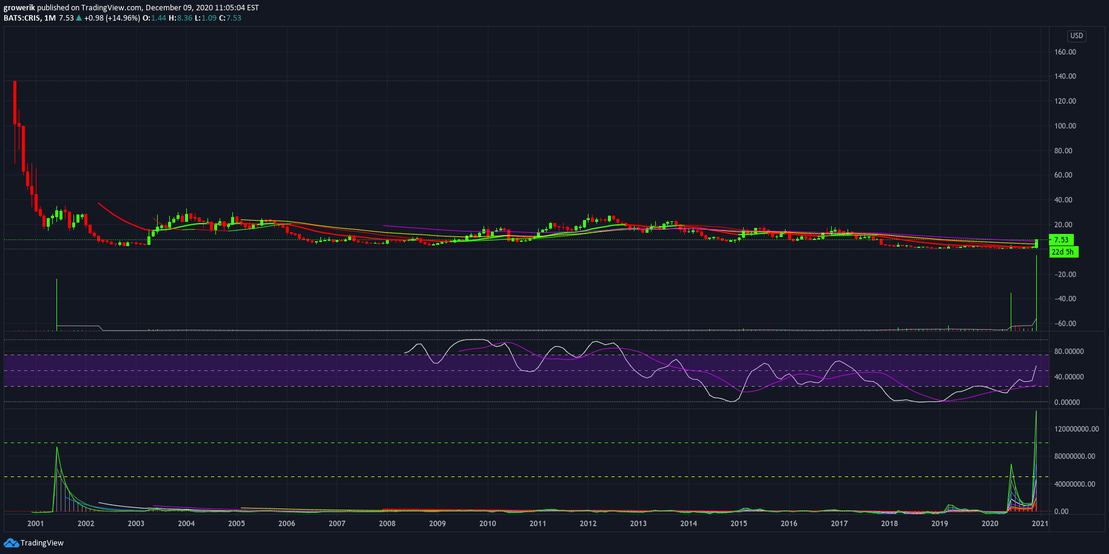Click the 2009 label on time axis
1109x554 pixels.
pos(437,524)
